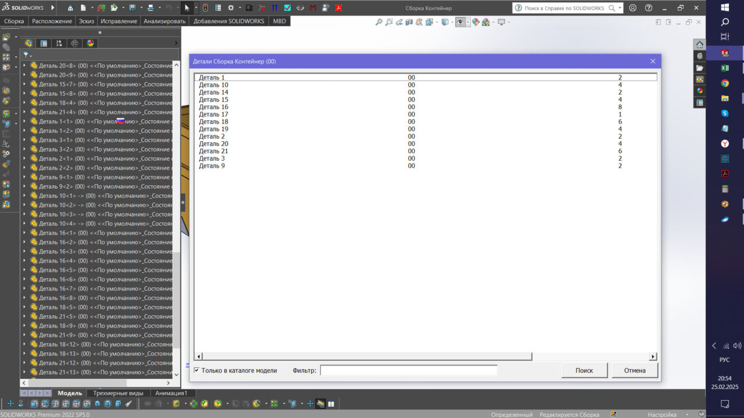Viewport: 744px width, 418px height.
Task: Open the Добавления SOLIDWORKS tab
Action: (228, 21)
